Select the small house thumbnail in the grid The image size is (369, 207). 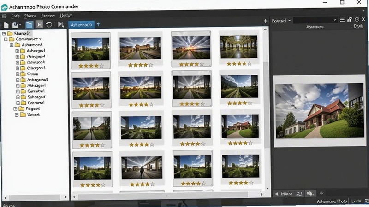click(240, 126)
